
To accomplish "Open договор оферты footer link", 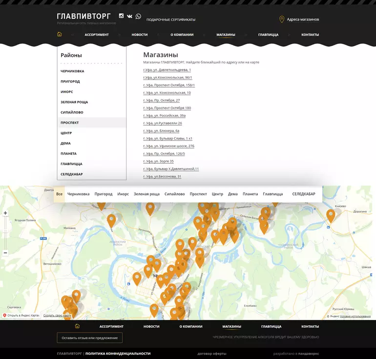I will click(212, 354).
